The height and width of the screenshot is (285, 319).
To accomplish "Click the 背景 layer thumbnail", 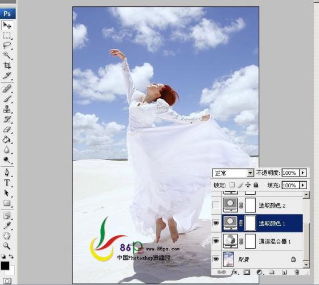I will point(228,259).
